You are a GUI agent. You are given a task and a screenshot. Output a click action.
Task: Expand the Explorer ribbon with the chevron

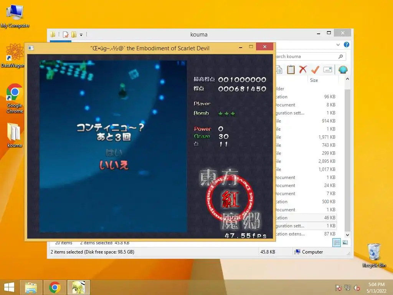338,45
